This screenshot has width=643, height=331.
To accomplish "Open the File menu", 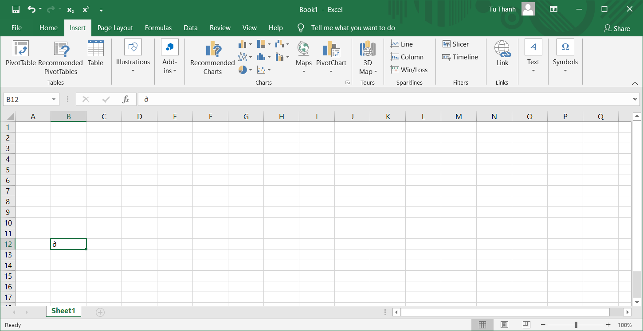I will click(x=16, y=27).
